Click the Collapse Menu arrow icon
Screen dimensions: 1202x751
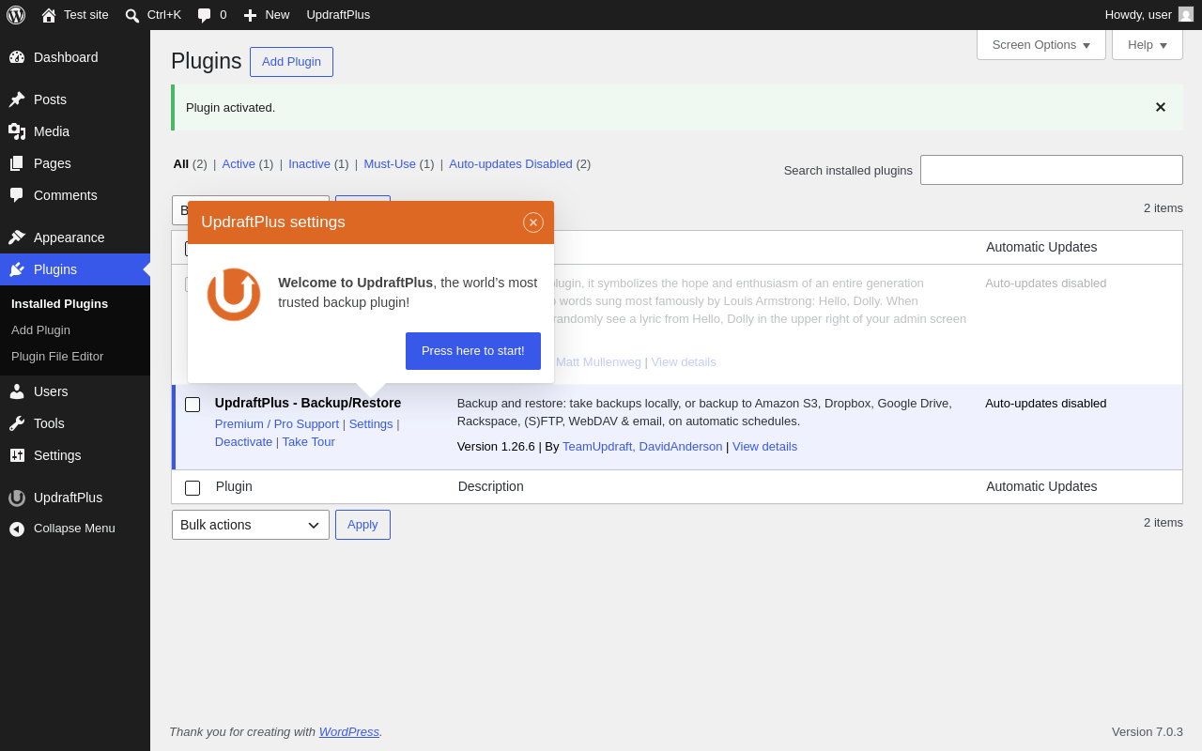pyautogui.click(x=17, y=529)
